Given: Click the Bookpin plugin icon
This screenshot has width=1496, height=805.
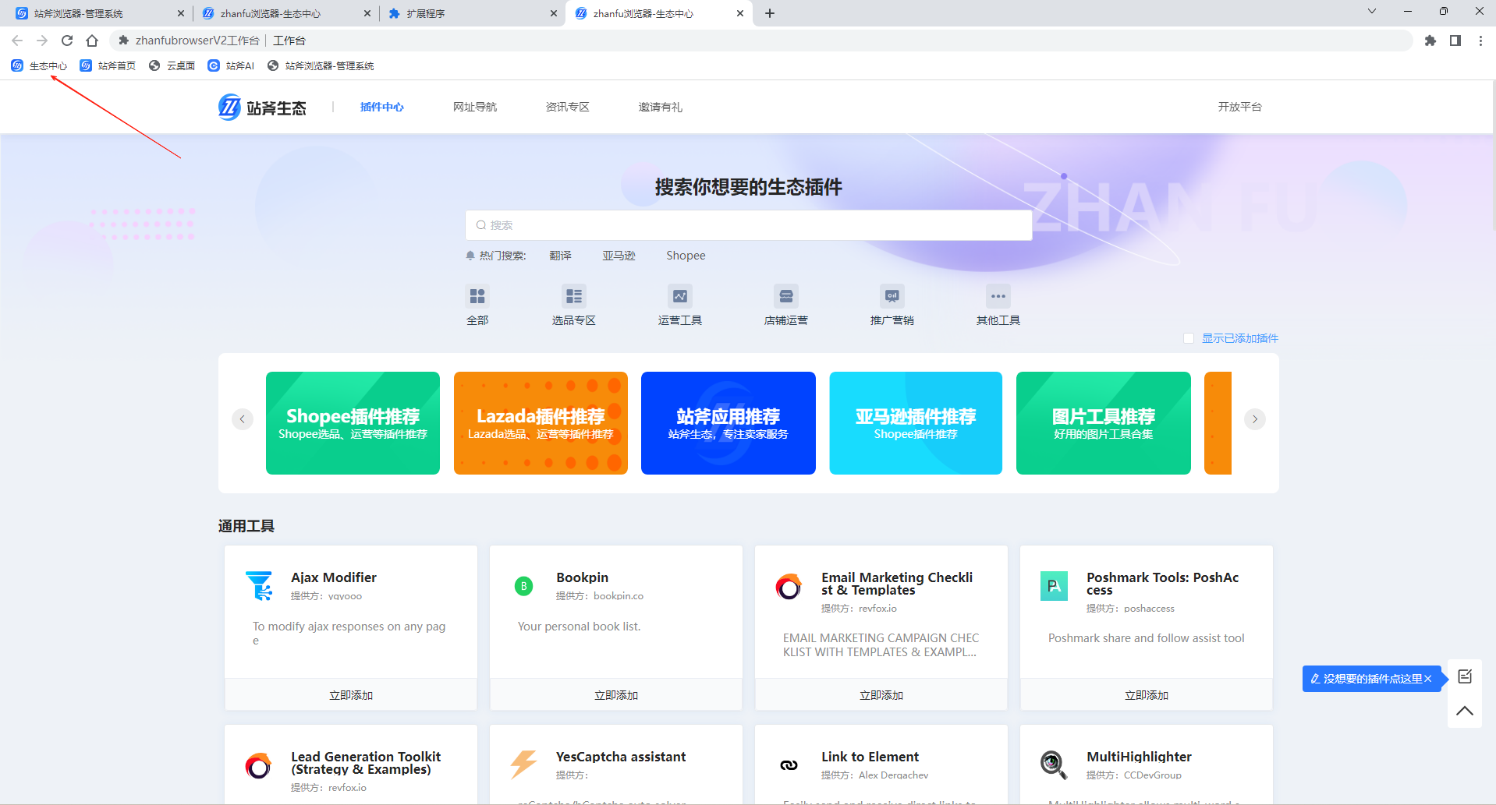Looking at the screenshot, I should [x=524, y=586].
